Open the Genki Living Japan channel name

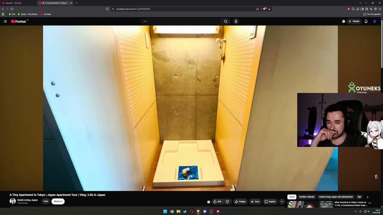(28, 200)
